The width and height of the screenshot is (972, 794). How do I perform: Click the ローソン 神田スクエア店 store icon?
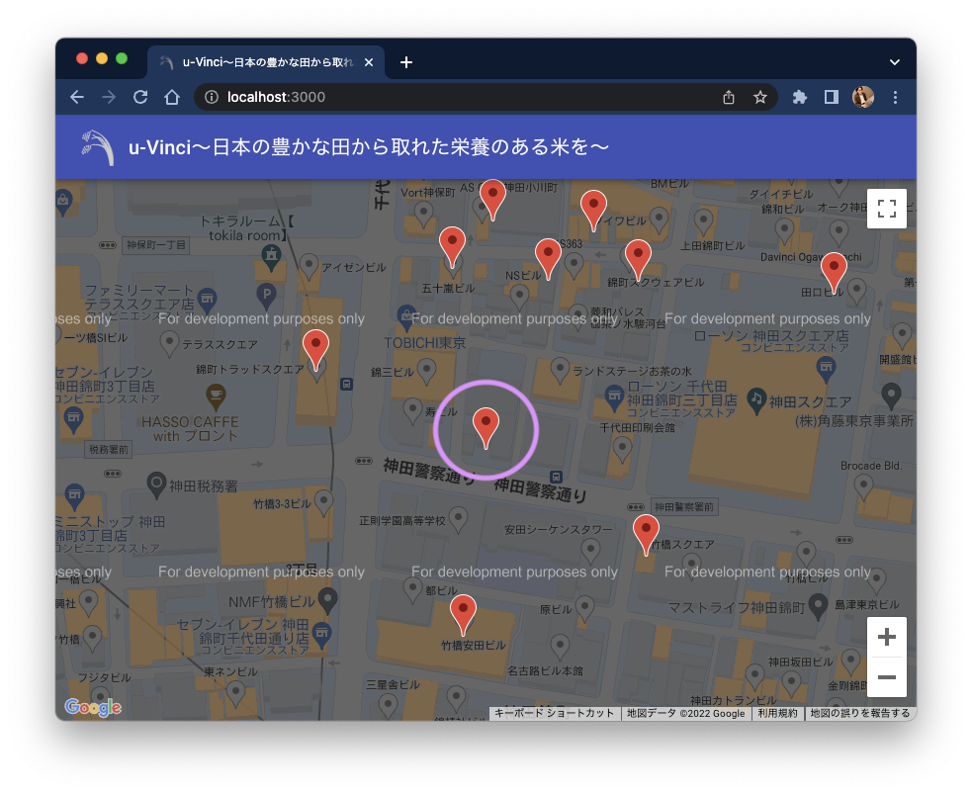[x=826, y=370]
